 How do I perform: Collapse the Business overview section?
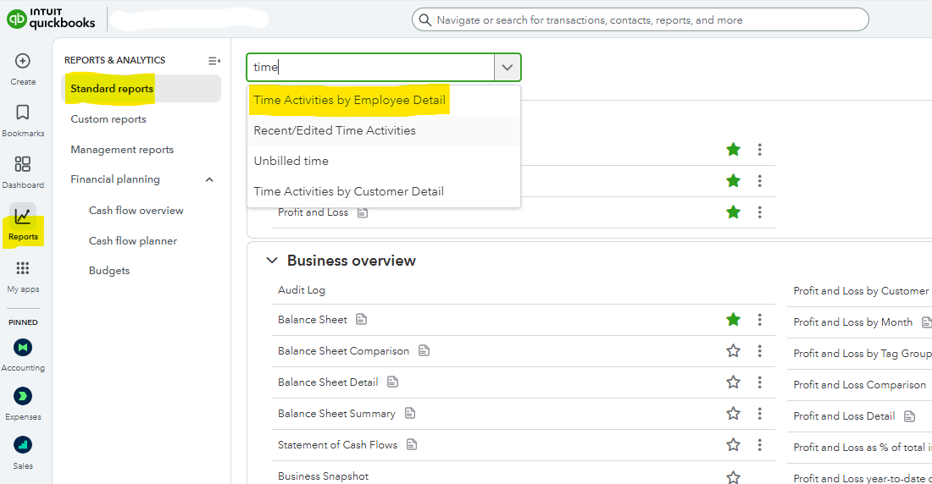point(271,261)
